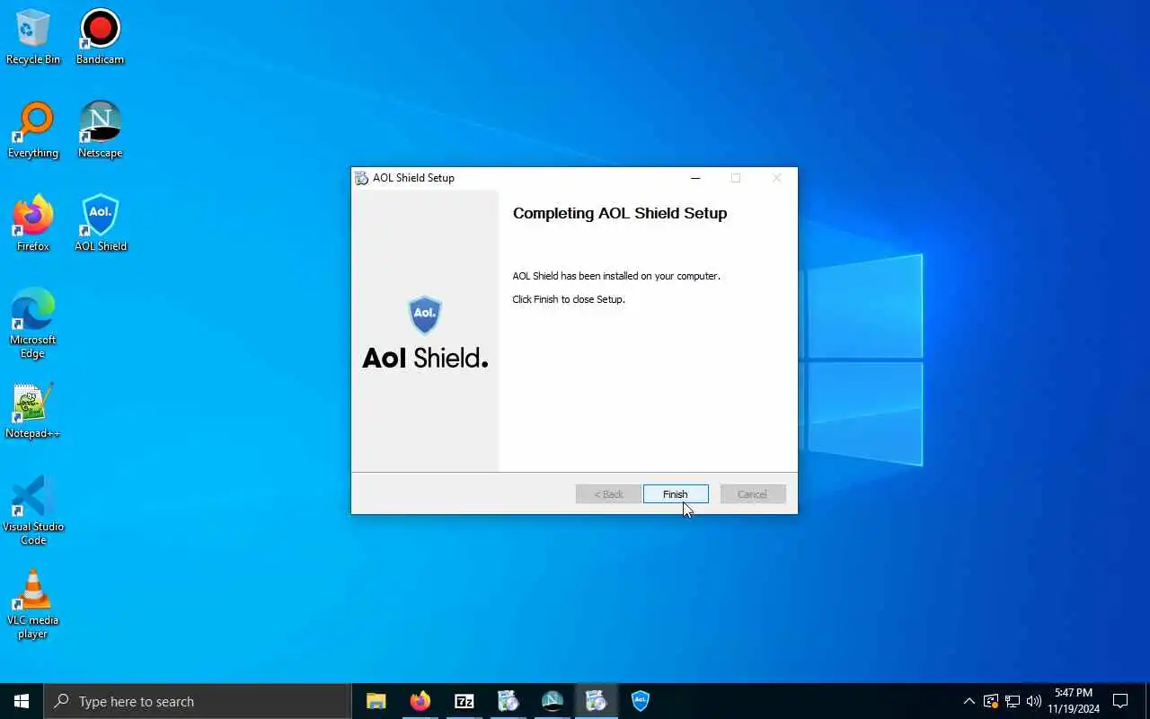Open File Explorer from the taskbar
Viewport: 1150px width, 719px height.
[376, 701]
